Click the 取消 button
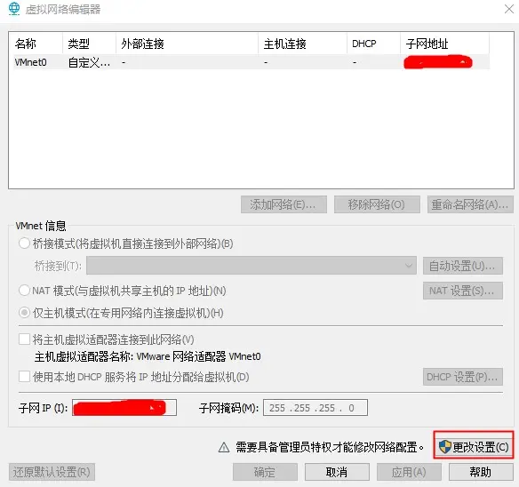The width and height of the screenshot is (519, 487). coord(337,472)
